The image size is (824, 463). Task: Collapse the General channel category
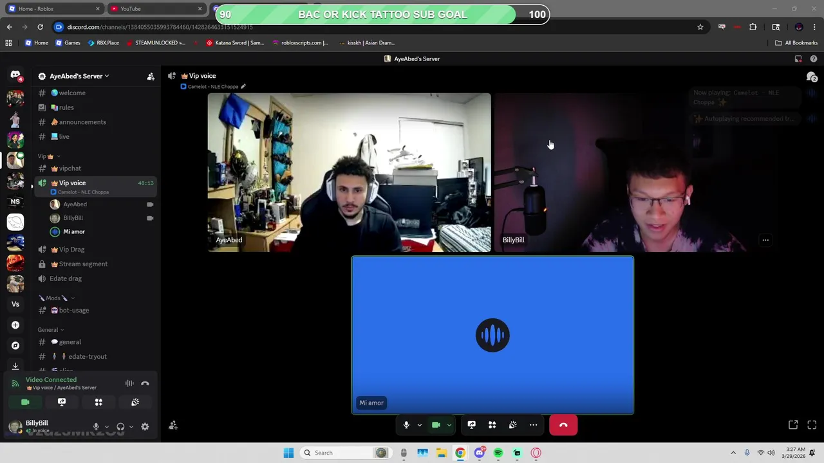pos(51,330)
